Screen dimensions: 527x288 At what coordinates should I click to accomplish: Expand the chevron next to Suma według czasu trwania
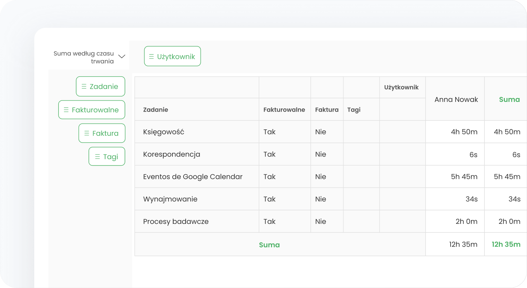point(122,56)
